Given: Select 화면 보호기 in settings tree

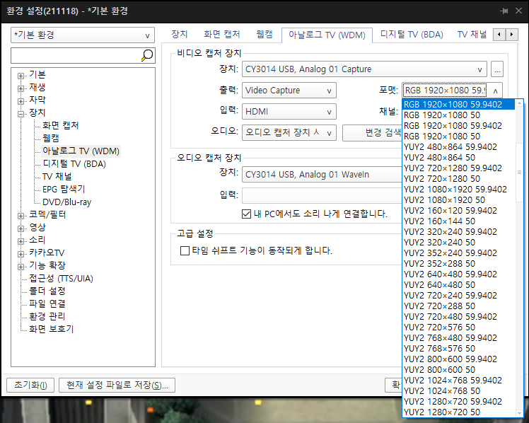Looking at the screenshot, I should pyautogui.click(x=51, y=329).
